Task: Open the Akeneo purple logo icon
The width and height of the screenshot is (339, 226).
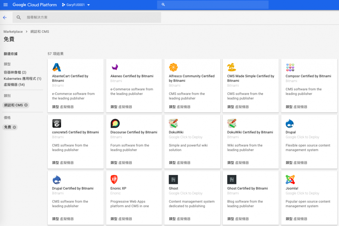Action: (115, 67)
